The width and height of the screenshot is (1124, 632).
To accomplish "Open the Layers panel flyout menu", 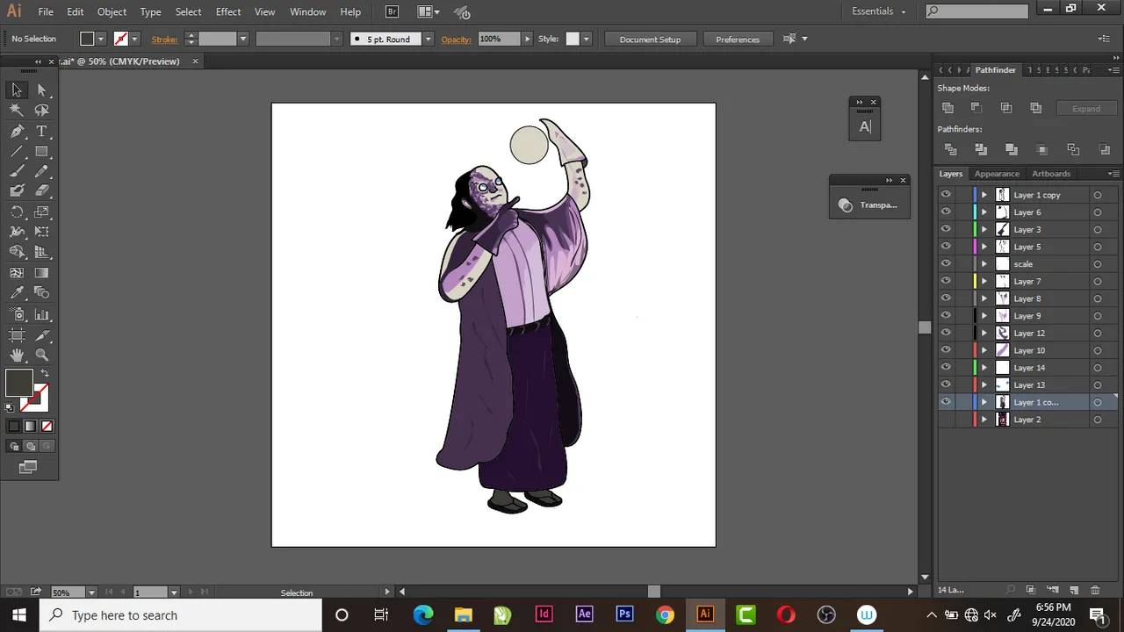I will point(1113,174).
